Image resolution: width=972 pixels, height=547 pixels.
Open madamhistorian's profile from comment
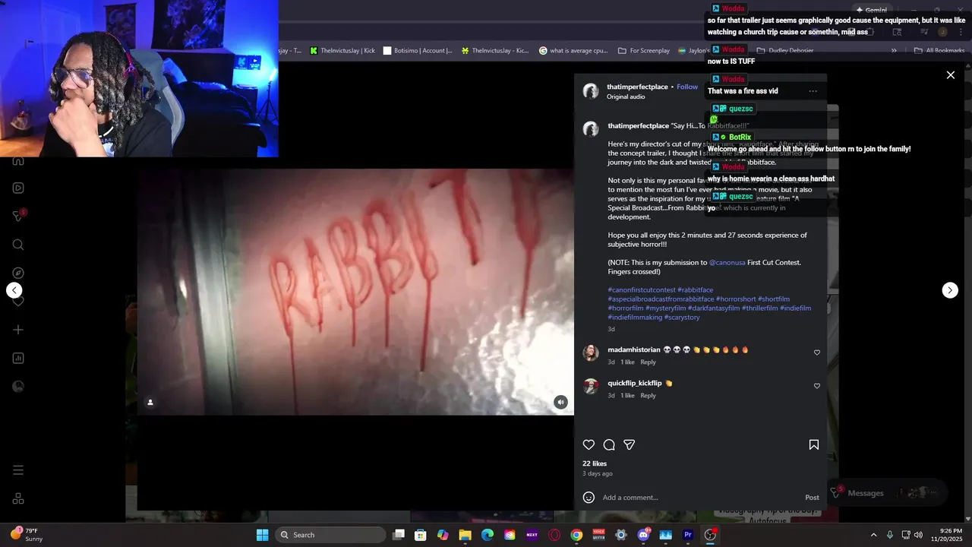tap(634, 349)
